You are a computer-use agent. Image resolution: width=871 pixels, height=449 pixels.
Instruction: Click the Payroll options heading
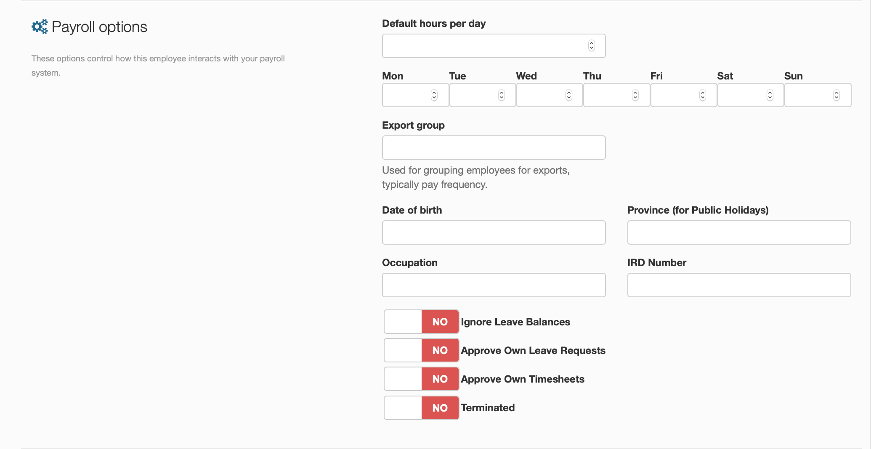point(99,27)
